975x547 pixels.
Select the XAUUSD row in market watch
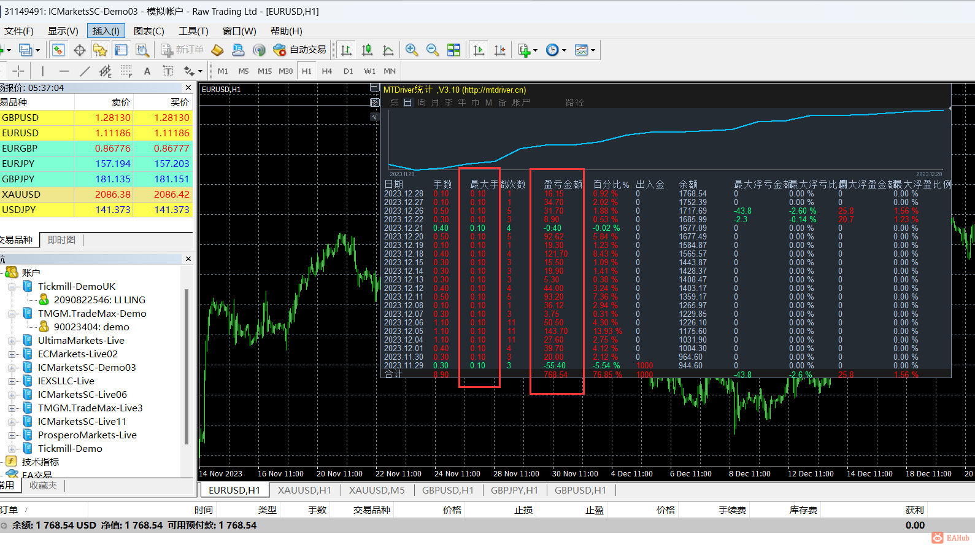37,195
